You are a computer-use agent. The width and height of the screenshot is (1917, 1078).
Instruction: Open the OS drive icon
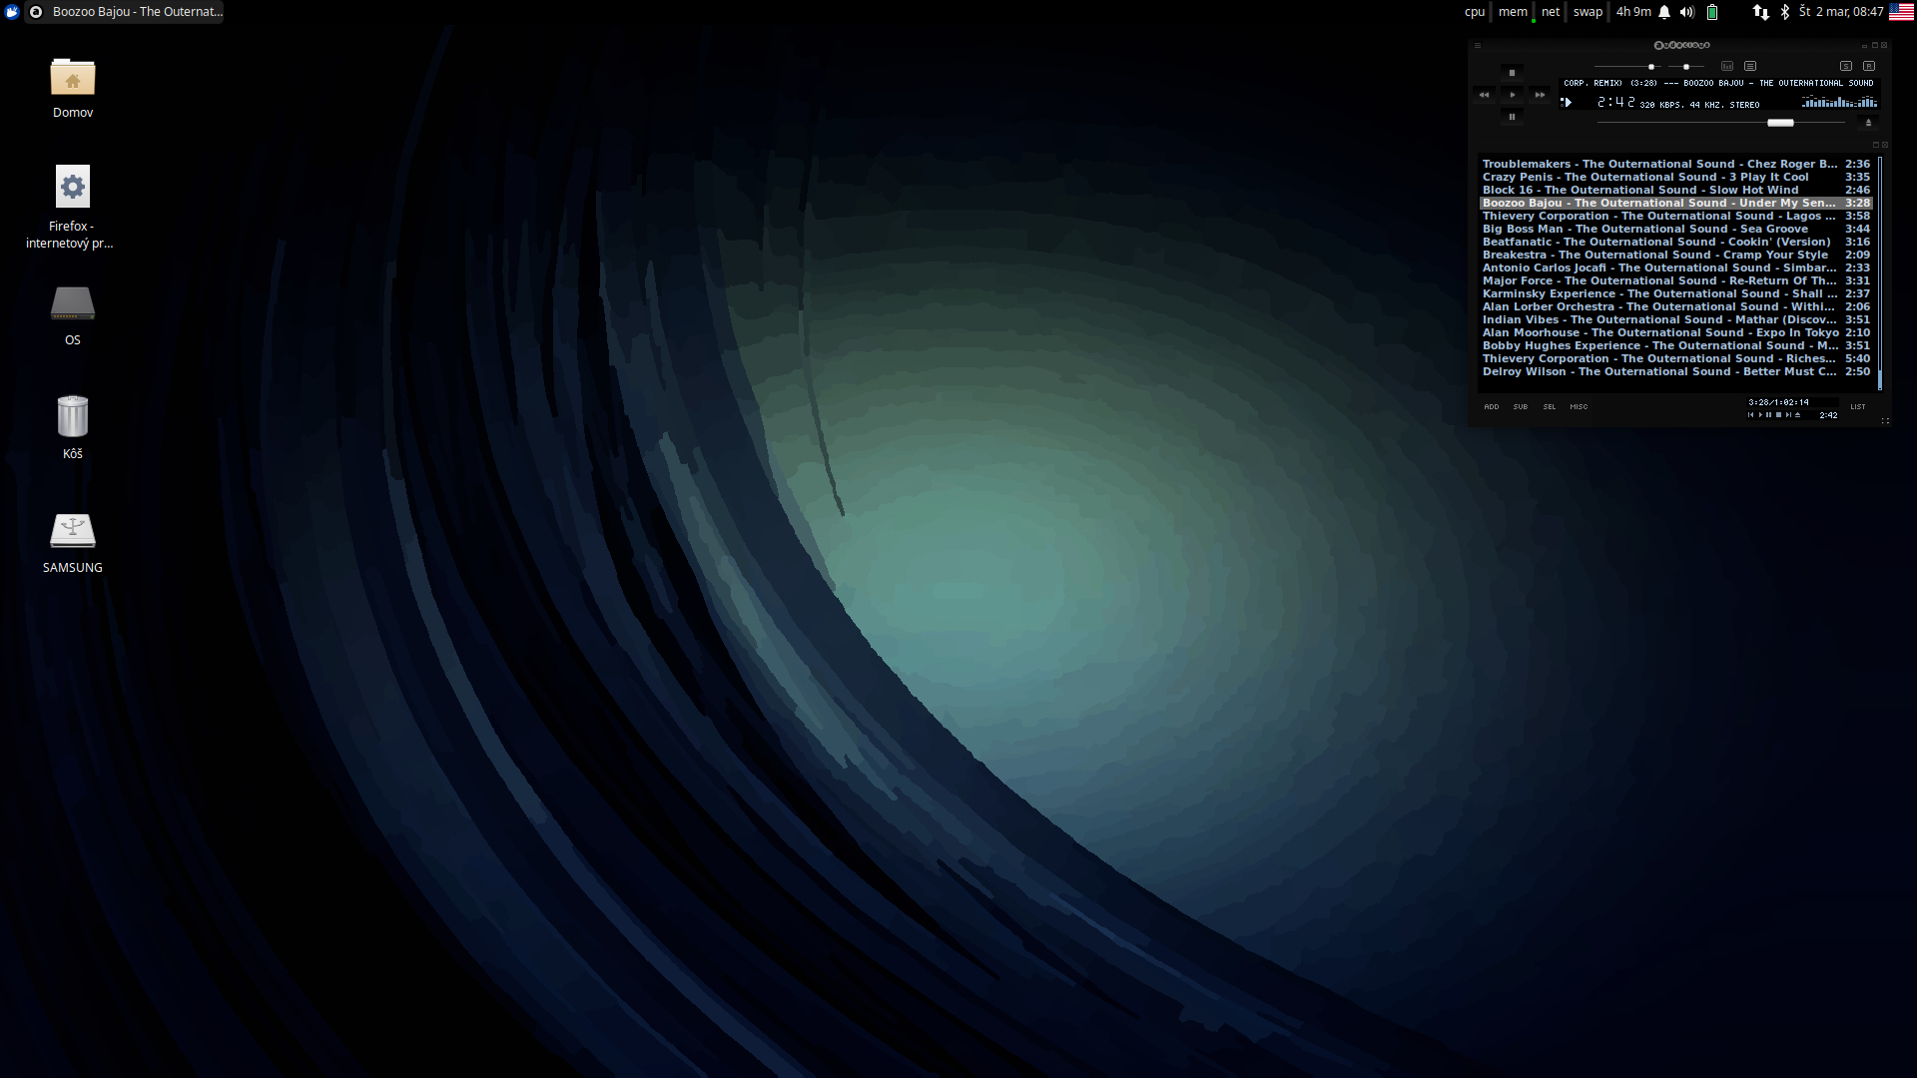tap(73, 303)
